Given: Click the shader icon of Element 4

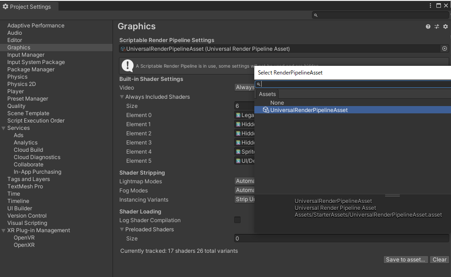Looking at the screenshot, I should 238,152.
